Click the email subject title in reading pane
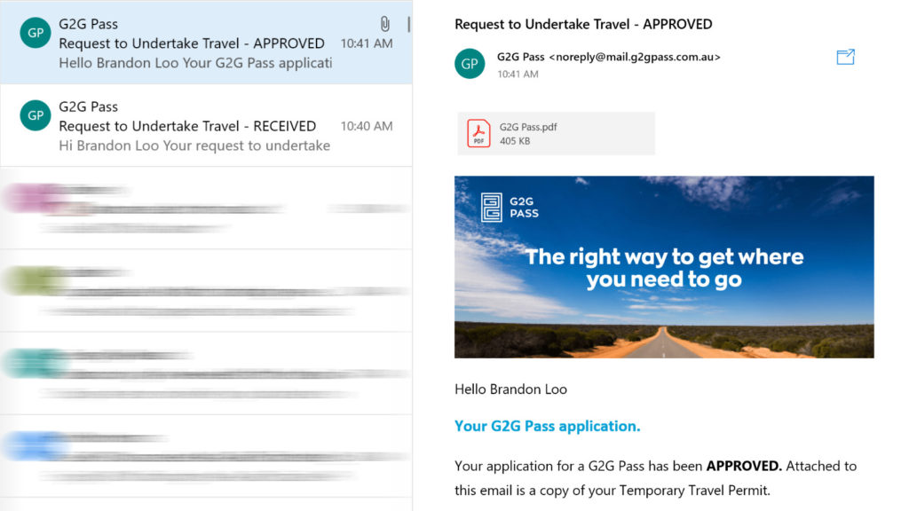The image size is (909, 511). click(583, 24)
